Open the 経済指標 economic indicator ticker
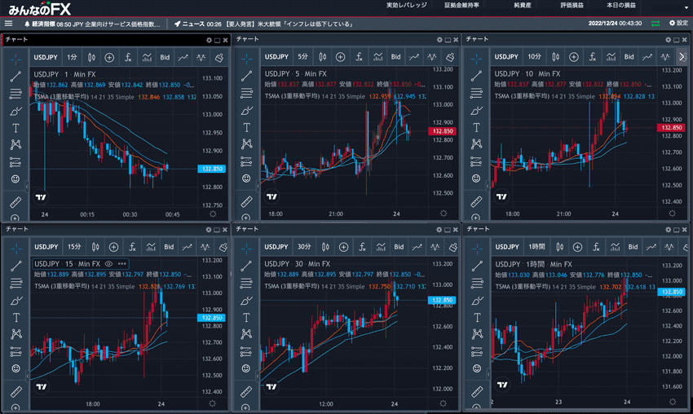The width and height of the screenshot is (693, 414). coord(93,24)
